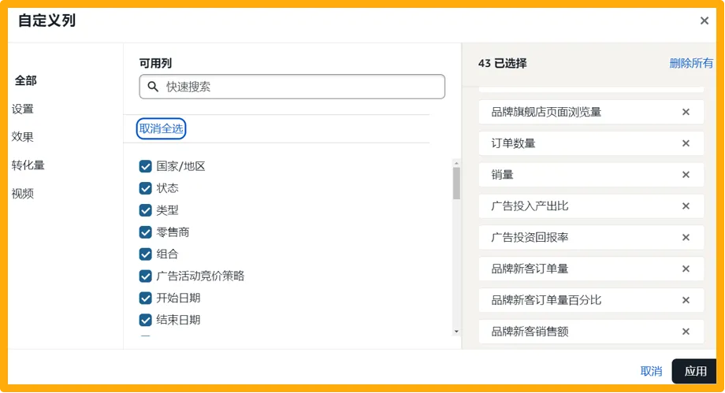Screen dimensions: 725x393
Task: Remove 品牌新客订单量 from selected columns
Action: (x=686, y=269)
